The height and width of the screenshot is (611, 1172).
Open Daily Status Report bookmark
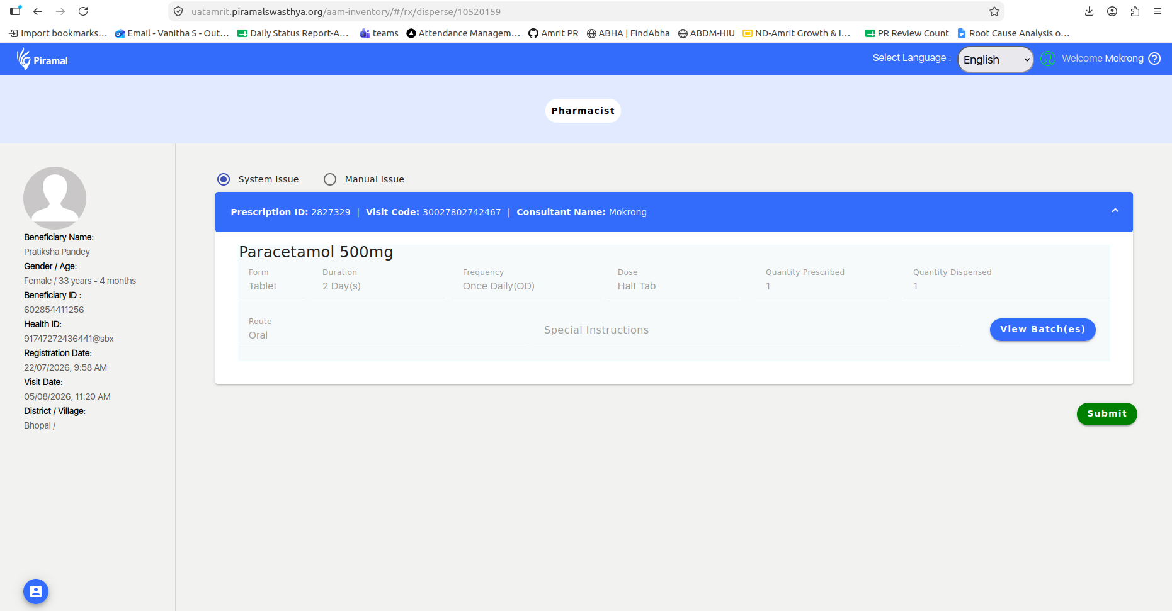293,33
